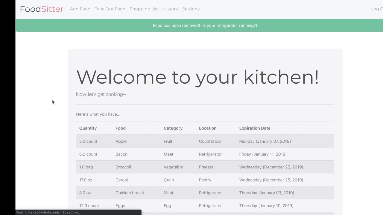Image resolution: width=383 pixels, height=215 pixels.
Task: Select 'Friday (January 11, 2019)' date cell
Action: (x=263, y=154)
